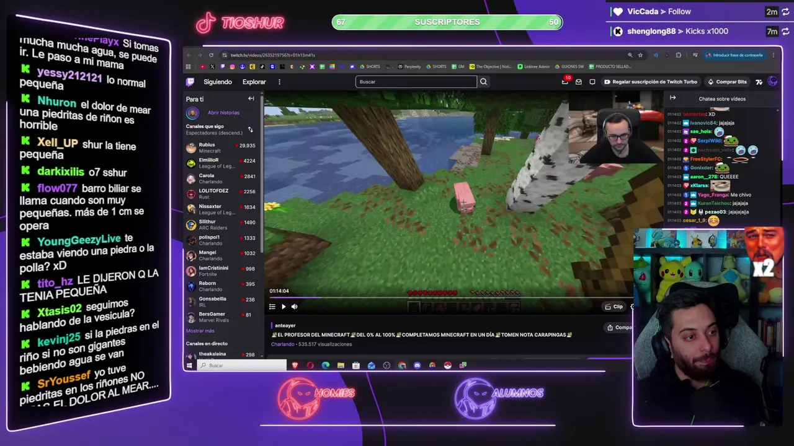Collapse the chat panel arrow icon
Image resolution: width=794 pixels, height=446 pixels.
tap(672, 98)
